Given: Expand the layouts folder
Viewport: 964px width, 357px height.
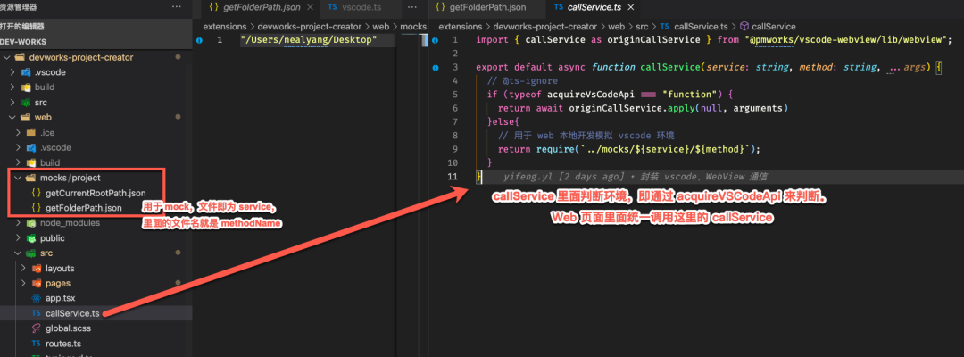Looking at the screenshot, I should pos(22,269).
